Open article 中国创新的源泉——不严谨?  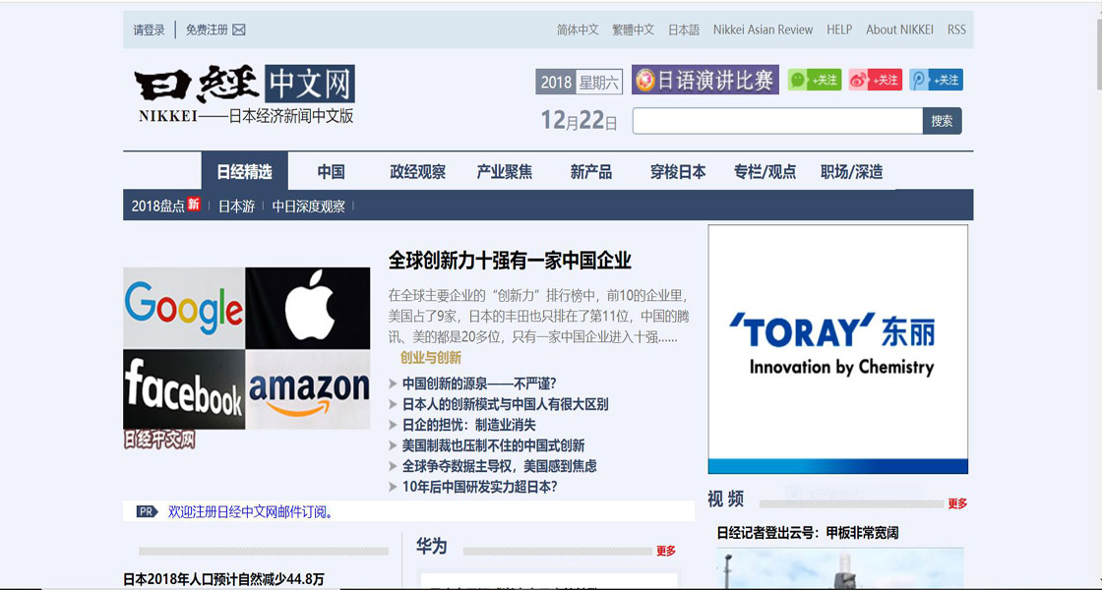479,383
